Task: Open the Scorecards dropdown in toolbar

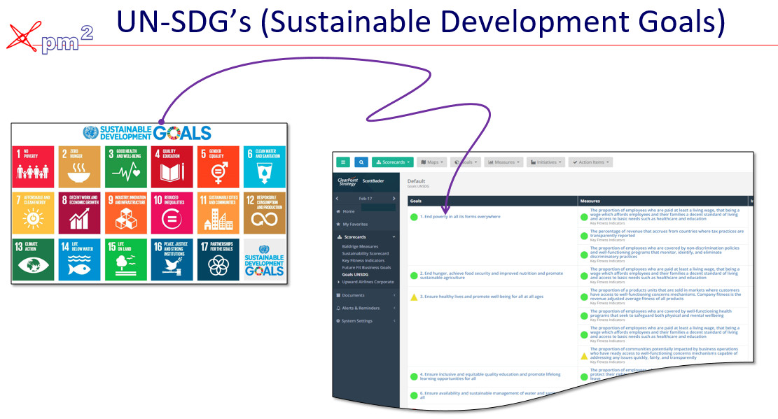Action: [392, 162]
